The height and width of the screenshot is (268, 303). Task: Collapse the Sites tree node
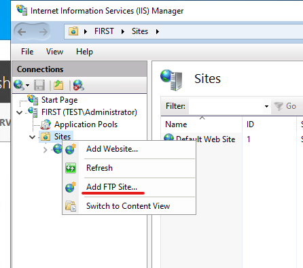(33, 137)
